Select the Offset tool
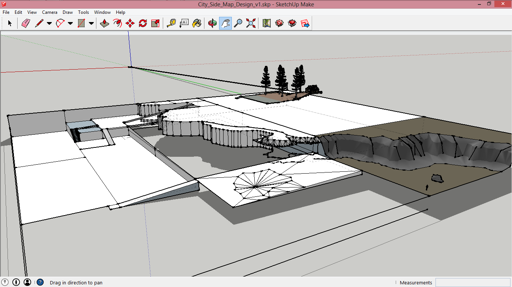Screen dimensions: 512x287 click(117, 24)
